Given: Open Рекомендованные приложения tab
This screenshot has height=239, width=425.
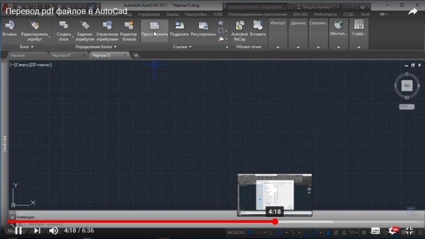Looking at the screenshot, I should point(258,14).
